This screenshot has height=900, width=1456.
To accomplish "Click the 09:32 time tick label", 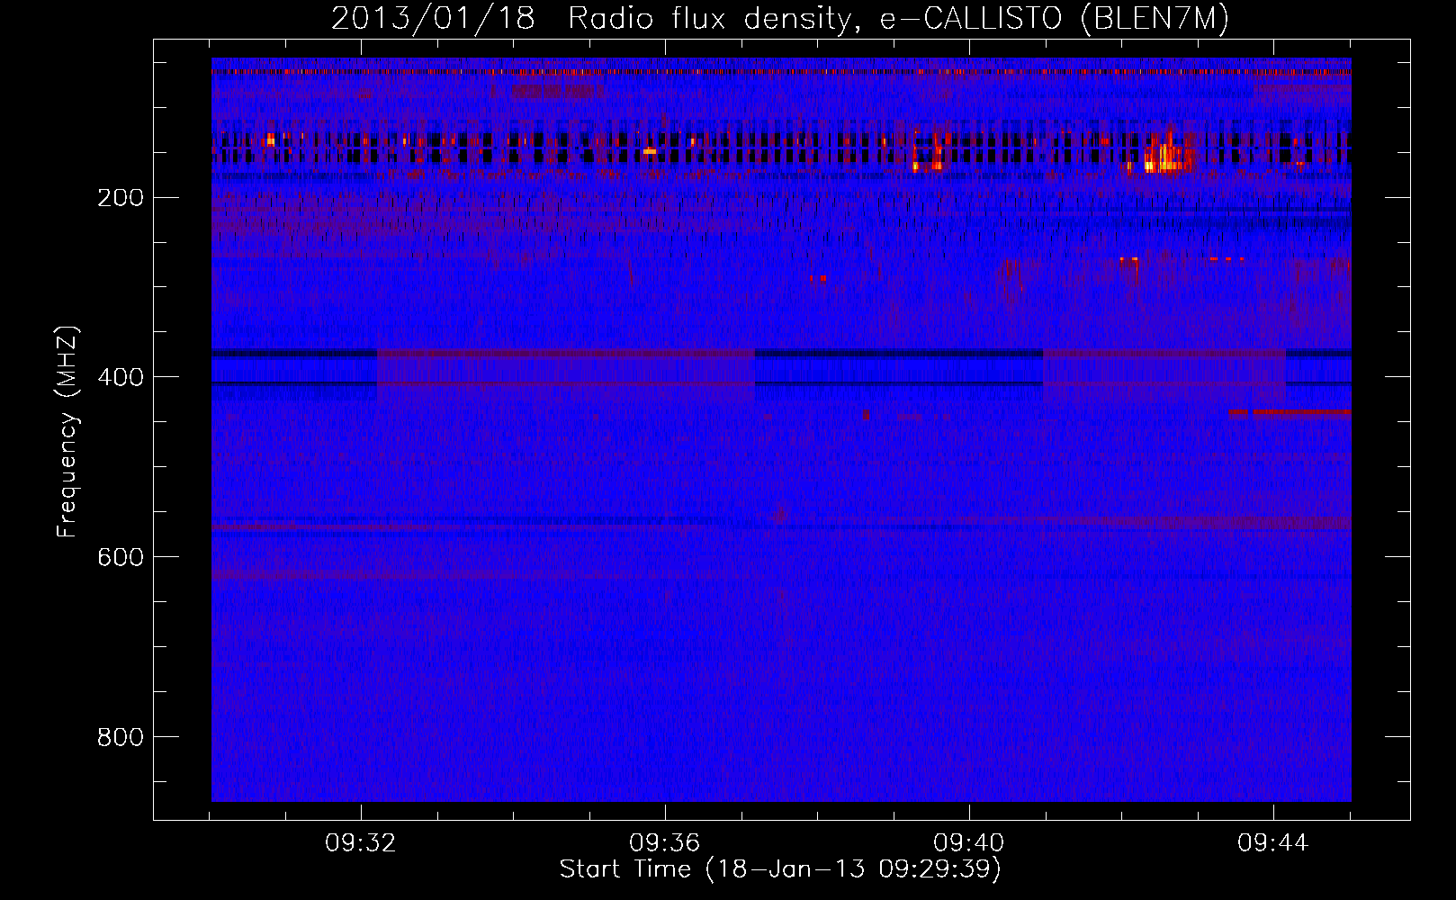I will point(361,843).
